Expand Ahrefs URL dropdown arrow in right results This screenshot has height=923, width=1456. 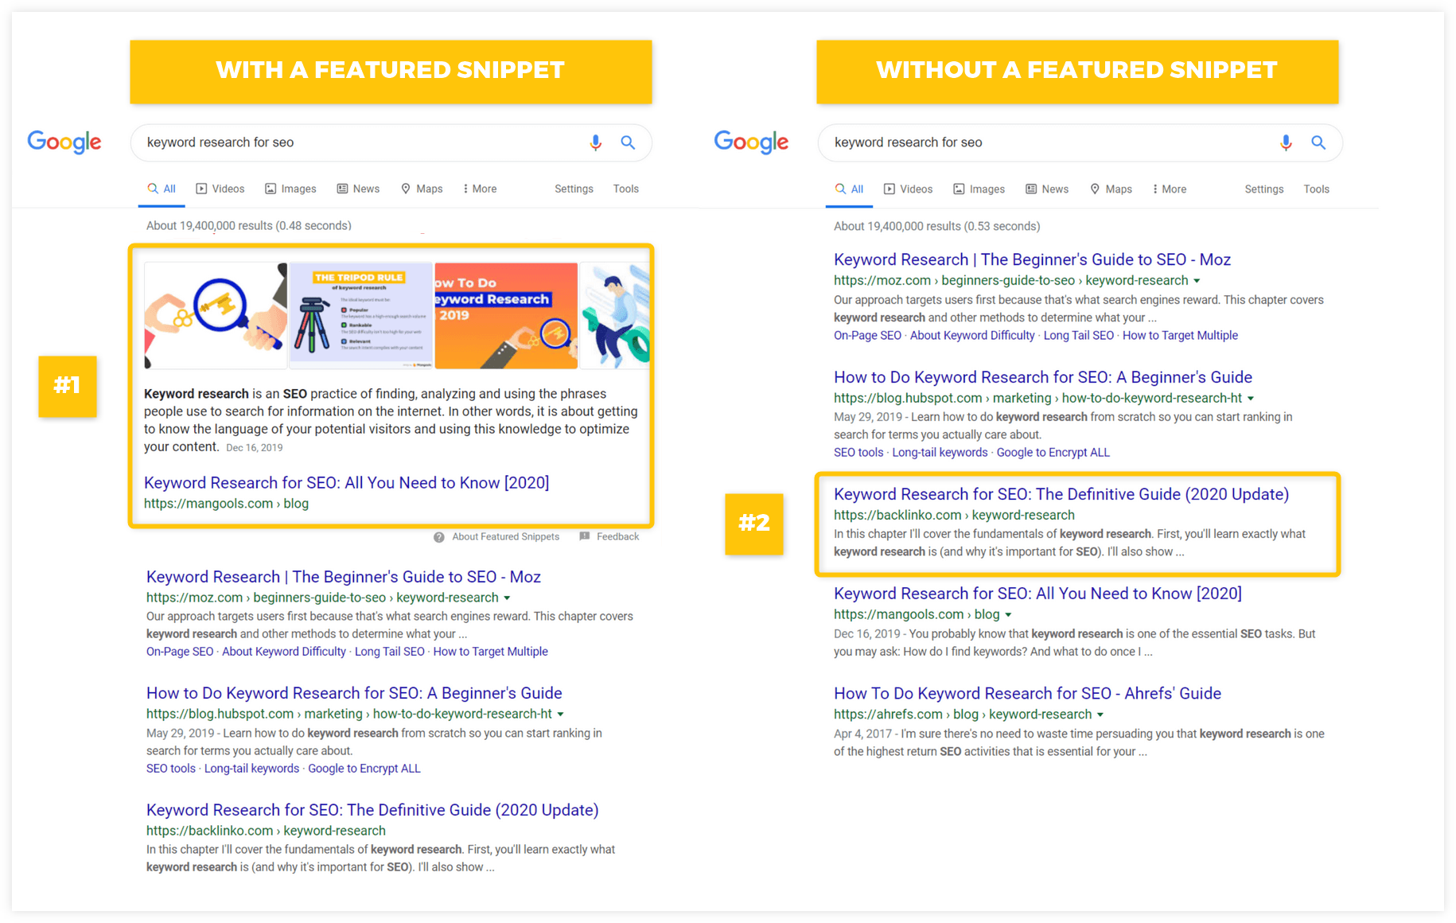tap(1100, 715)
